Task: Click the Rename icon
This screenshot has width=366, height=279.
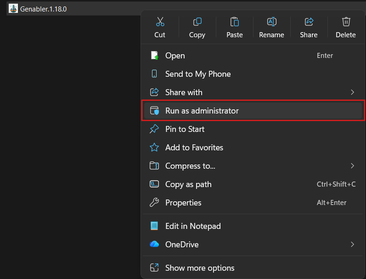Action: 271,22
